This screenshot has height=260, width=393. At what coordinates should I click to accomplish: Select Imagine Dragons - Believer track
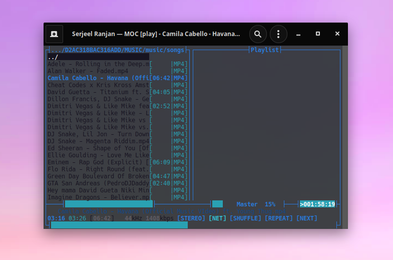pyautogui.click(x=117, y=197)
